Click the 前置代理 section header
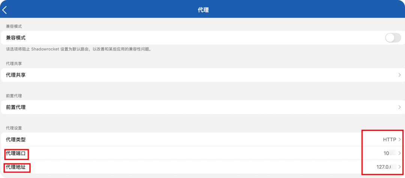The height and width of the screenshot is (178, 405). click(14, 96)
